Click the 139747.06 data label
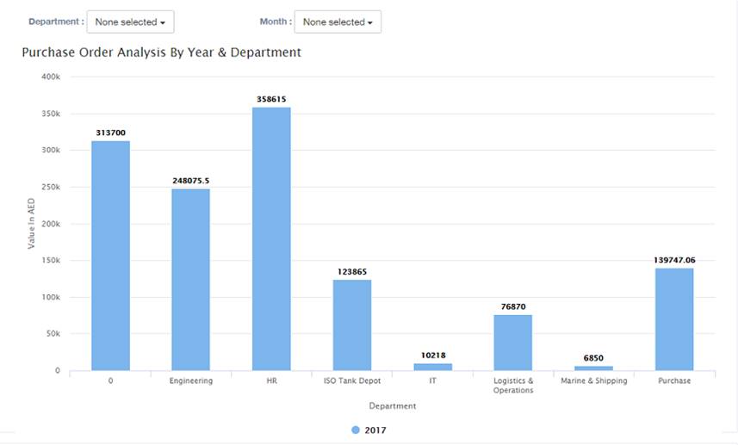The width and height of the screenshot is (738, 445). tap(673, 260)
